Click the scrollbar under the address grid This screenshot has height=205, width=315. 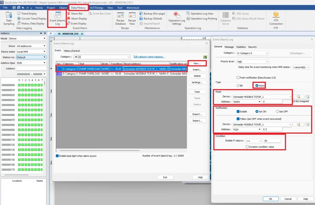click(x=17, y=175)
